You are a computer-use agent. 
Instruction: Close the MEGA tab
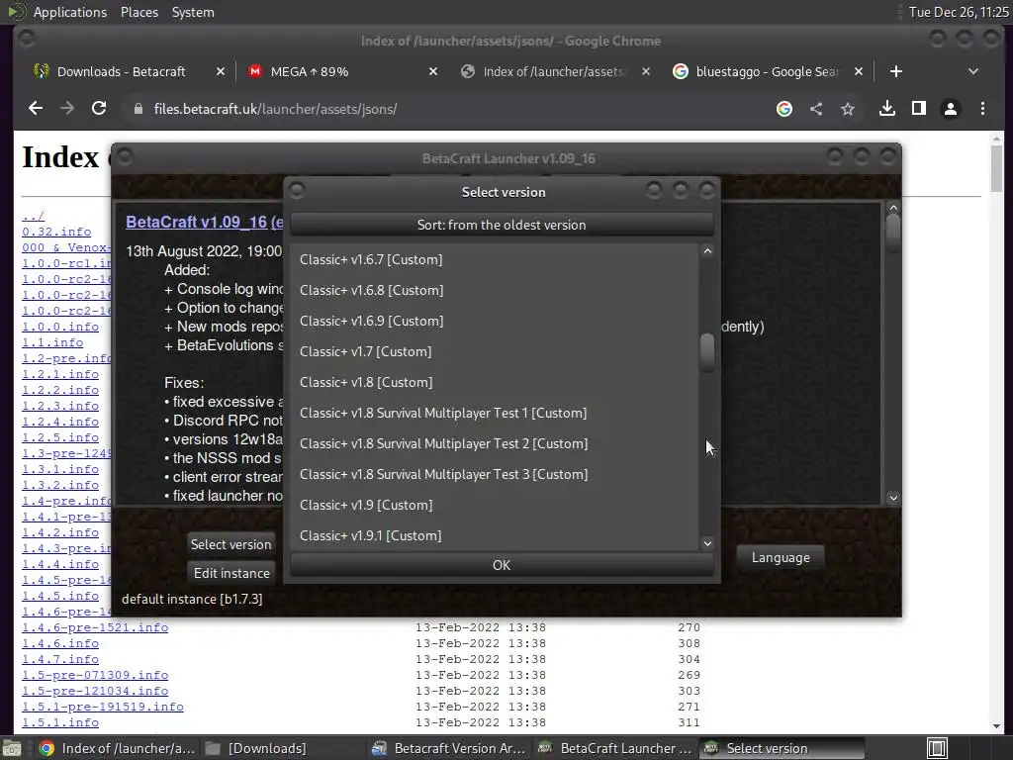(x=433, y=71)
